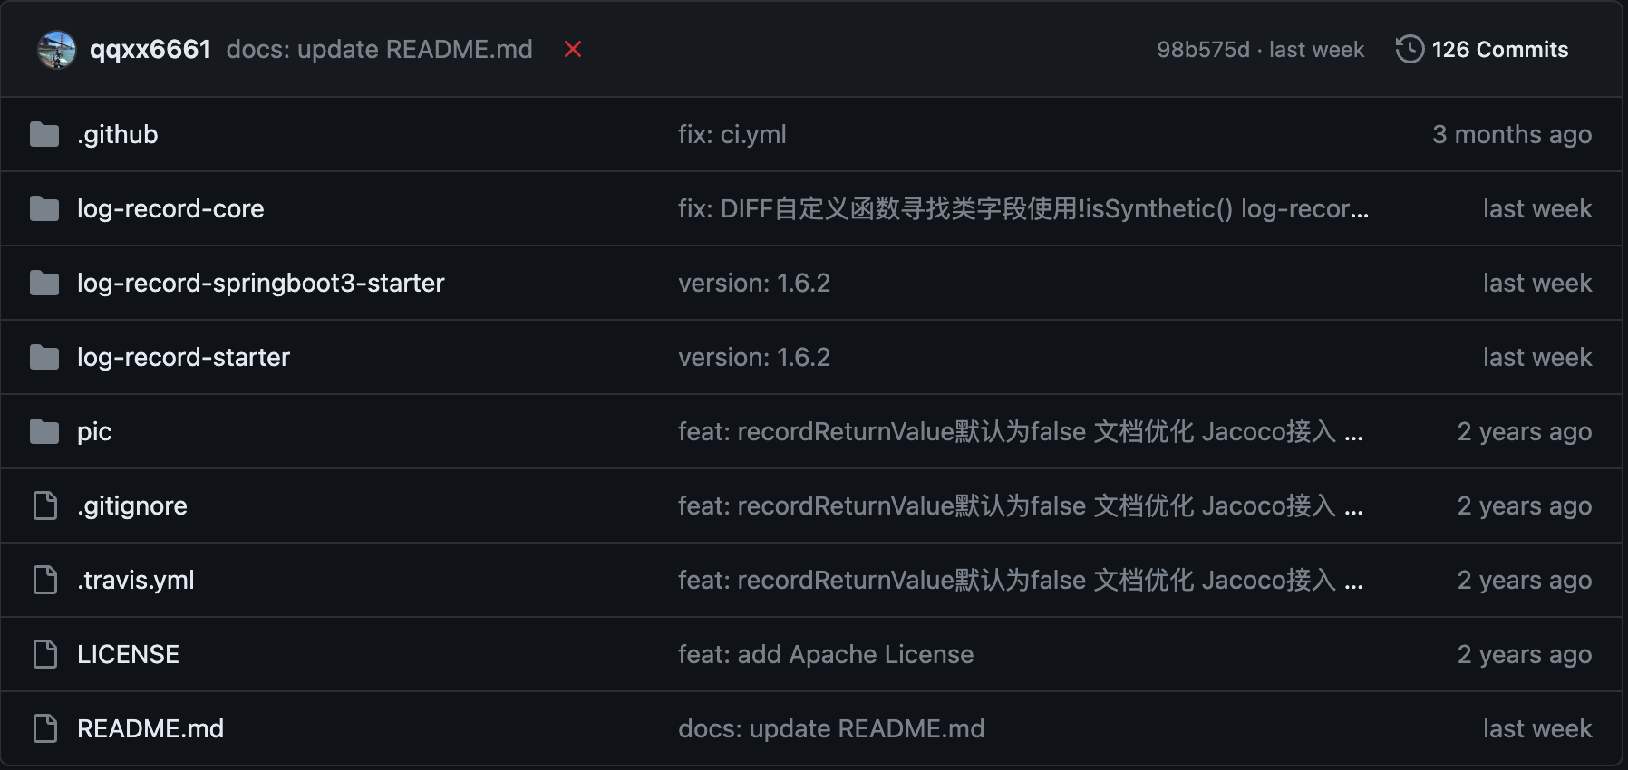Click the LICENSE file icon
This screenshot has height=770, width=1628.
point(45,654)
